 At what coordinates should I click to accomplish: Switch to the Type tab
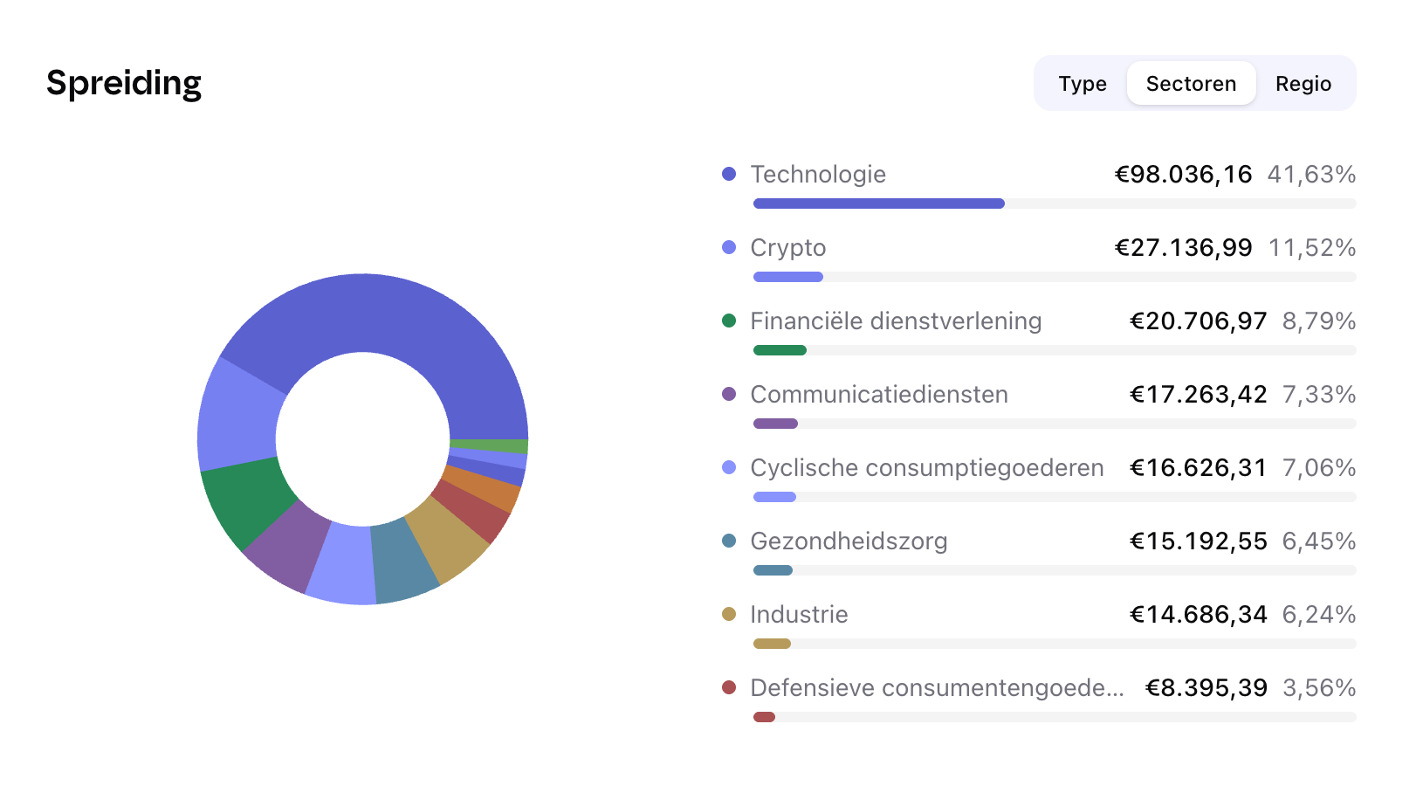click(x=1082, y=84)
